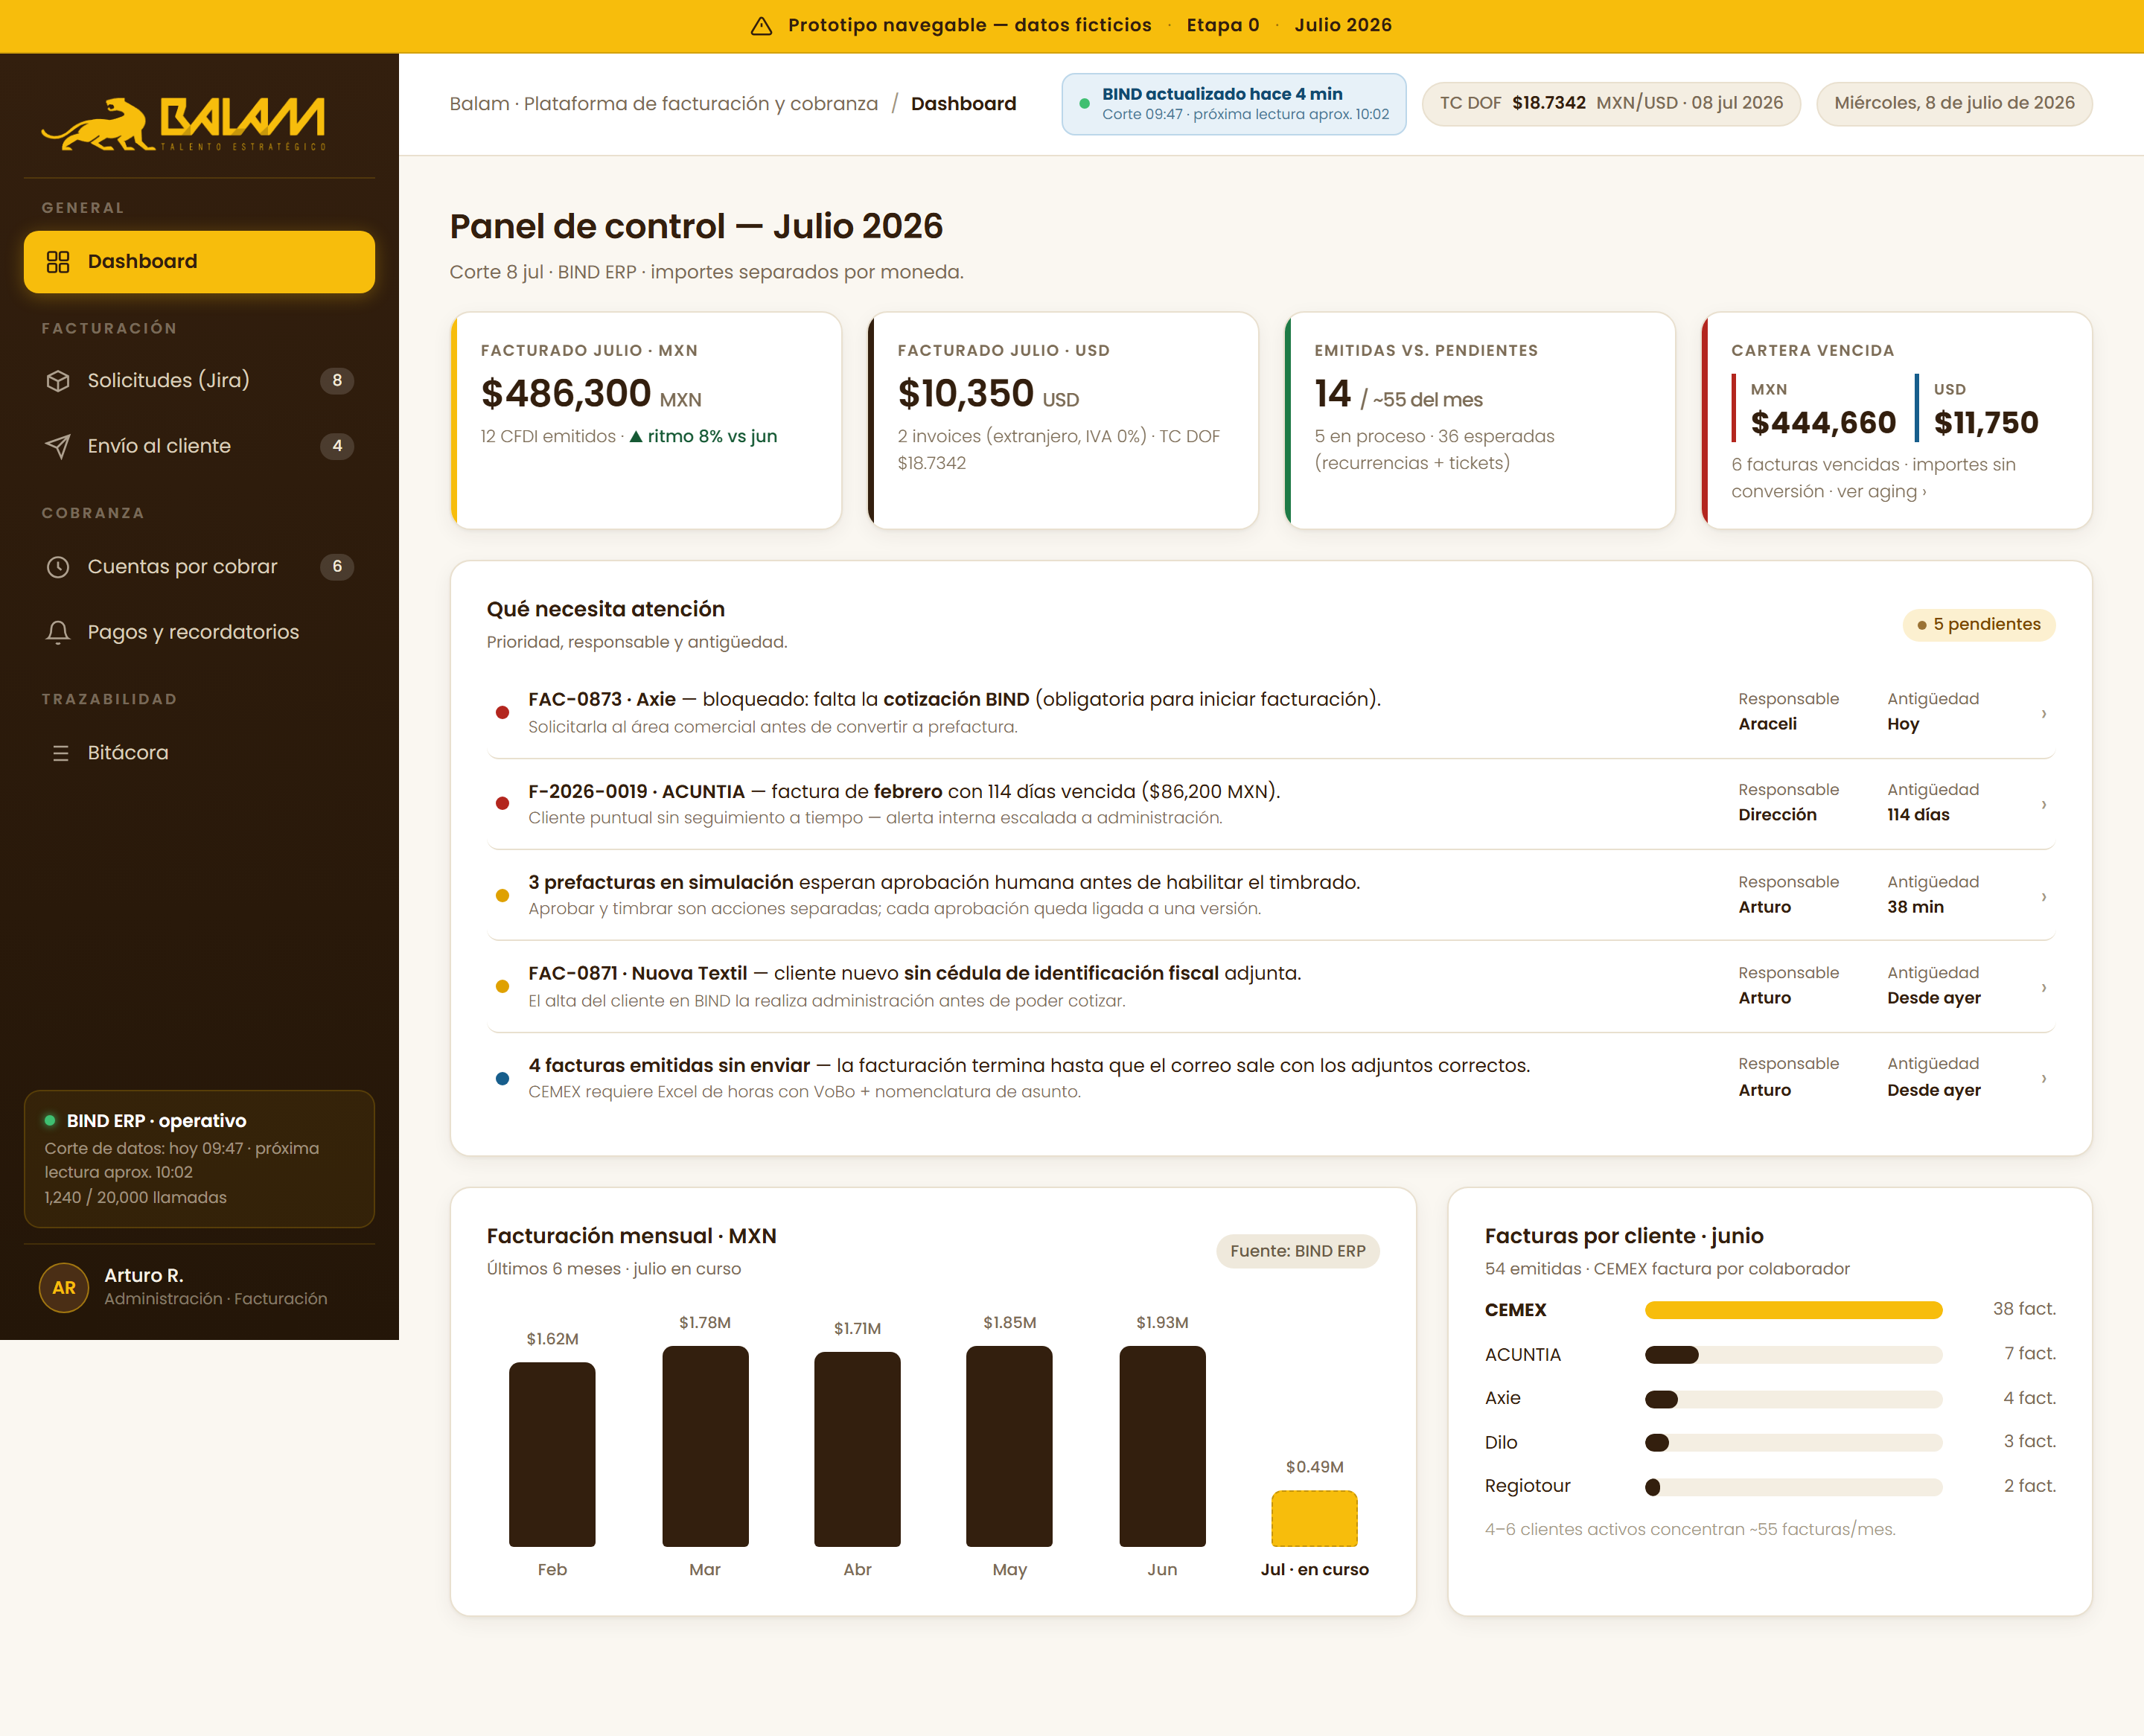Click the red dot beside F-2026-0019 ACUNTIA
Screen dimensions: 2144x1736
point(502,804)
